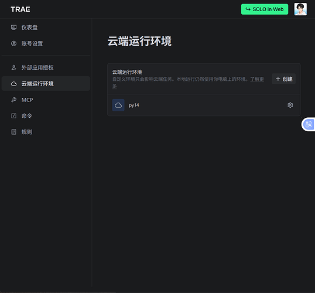
Task: Select 云端运行环境 in the sidebar
Action: coord(46,83)
